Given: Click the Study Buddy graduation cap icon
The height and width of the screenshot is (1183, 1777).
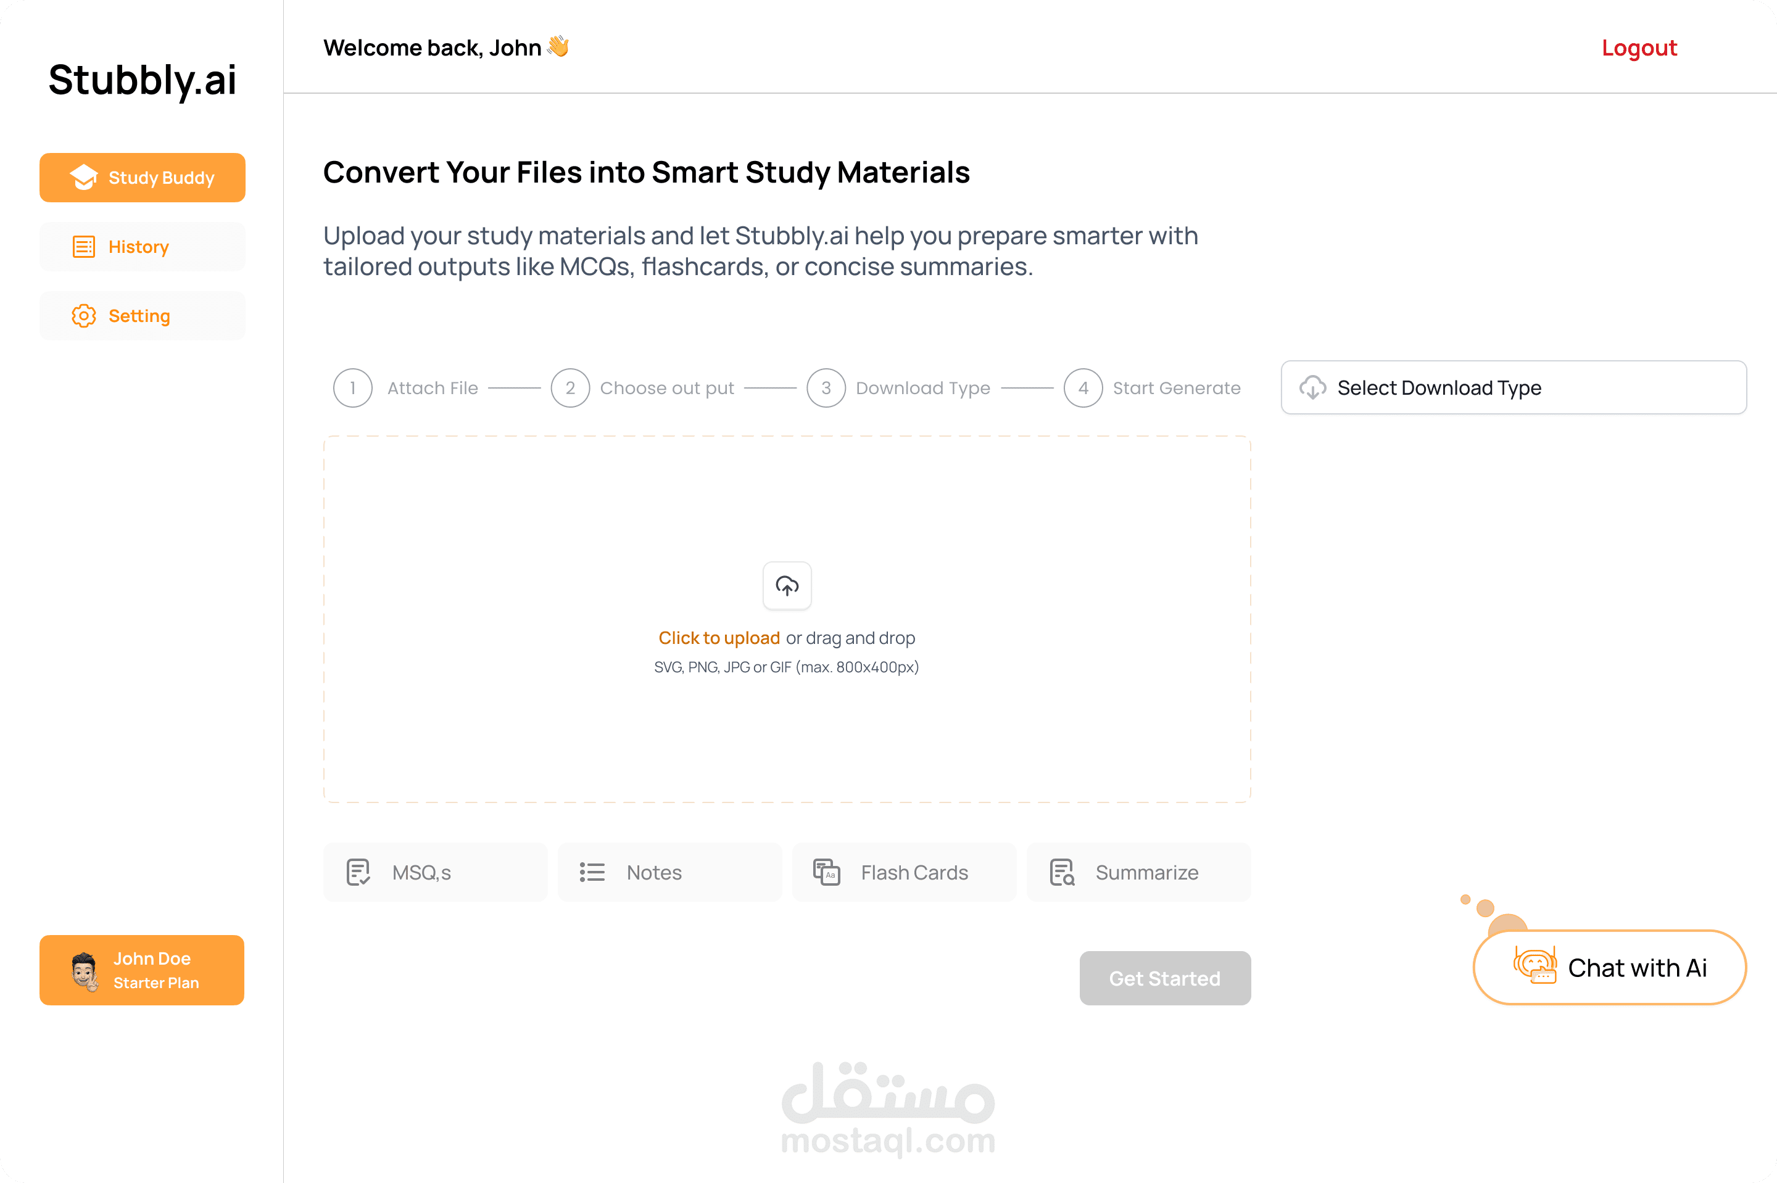Looking at the screenshot, I should coord(83,177).
